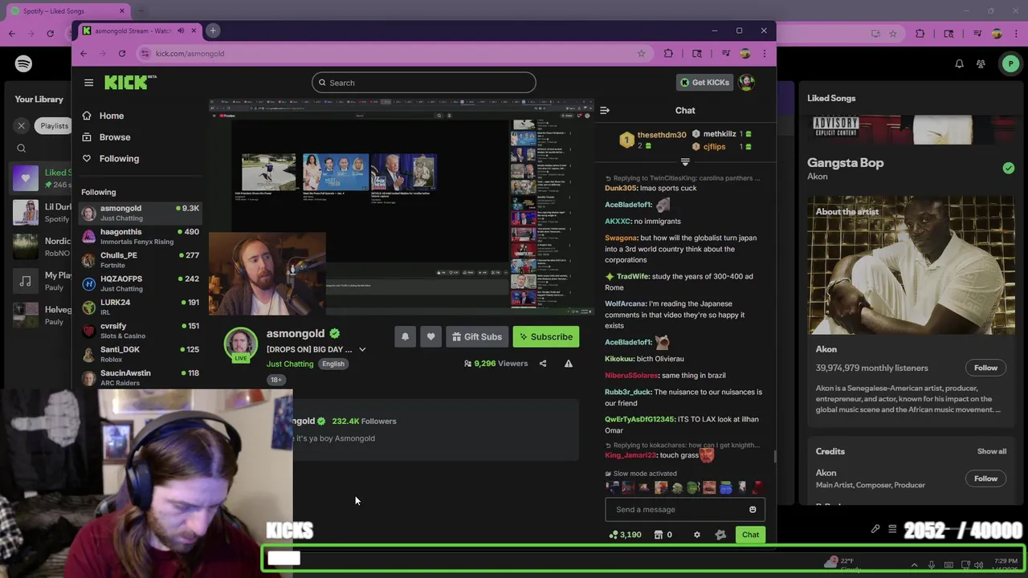Expand the stream title chevron
Image resolution: width=1028 pixels, height=578 pixels.
362,349
